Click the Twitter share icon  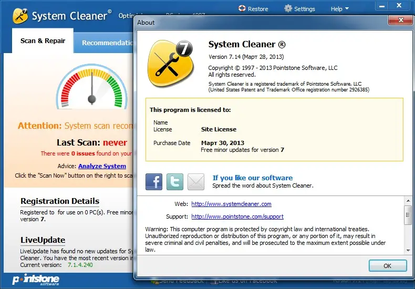point(175,182)
